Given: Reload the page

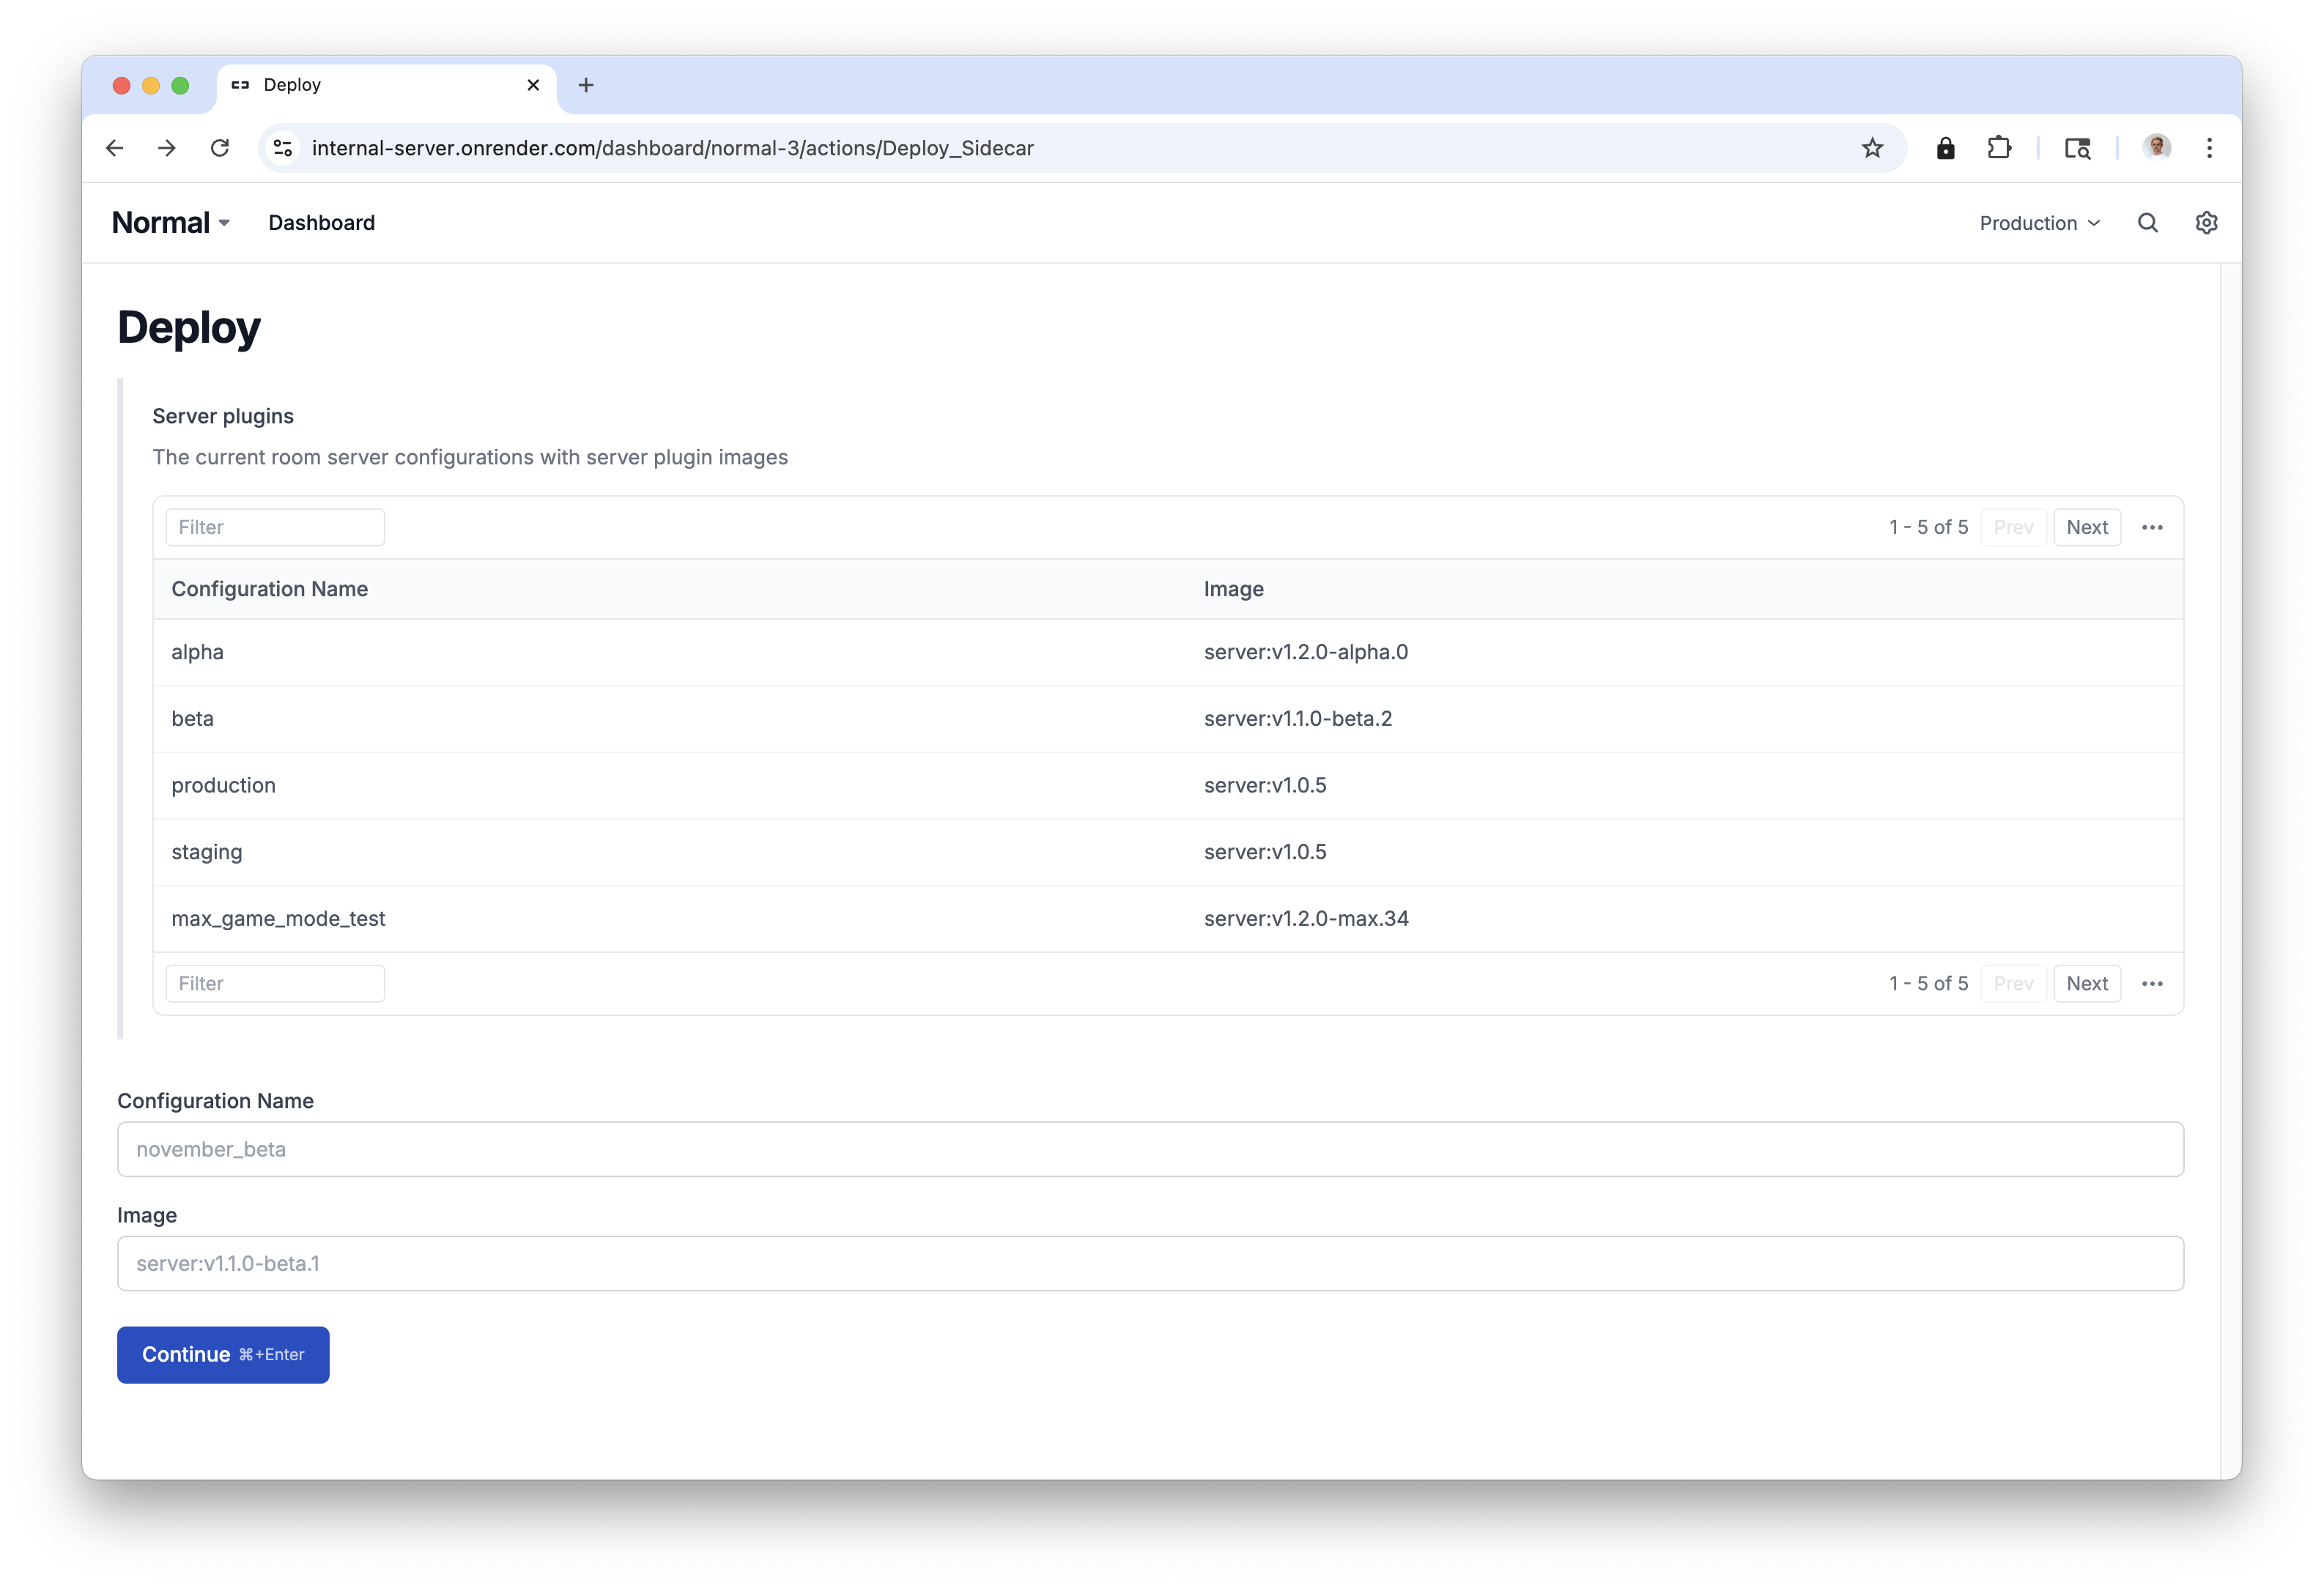Looking at the screenshot, I should (220, 148).
